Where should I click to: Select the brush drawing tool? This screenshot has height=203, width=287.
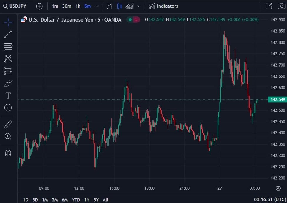pos(8,84)
